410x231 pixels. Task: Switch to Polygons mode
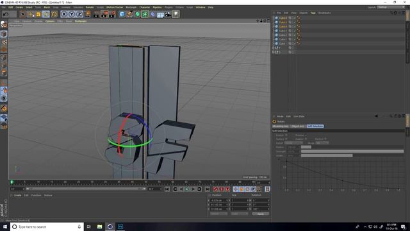pos(4,73)
